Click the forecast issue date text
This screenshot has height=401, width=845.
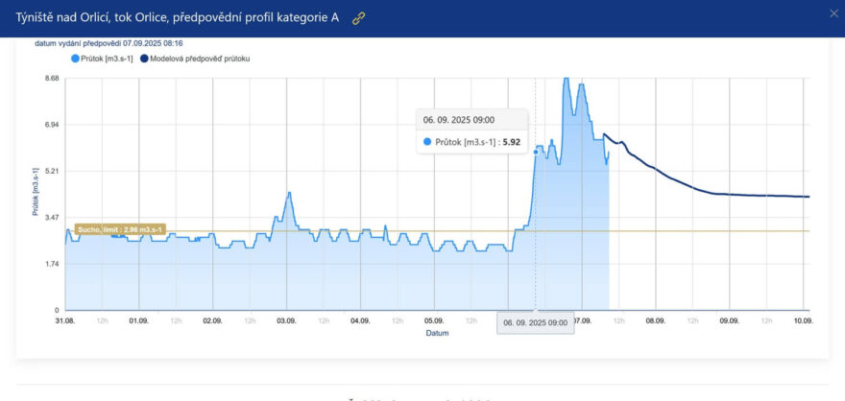pos(109,43)
